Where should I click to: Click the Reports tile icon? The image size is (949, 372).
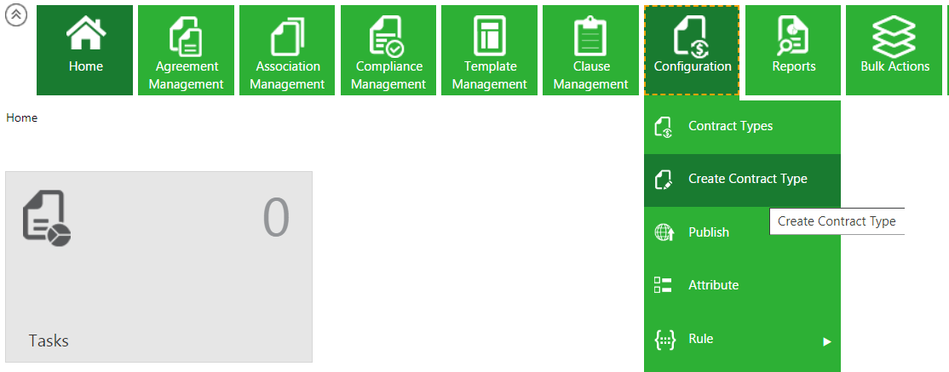pyautogui.click(x=793, y=35)
